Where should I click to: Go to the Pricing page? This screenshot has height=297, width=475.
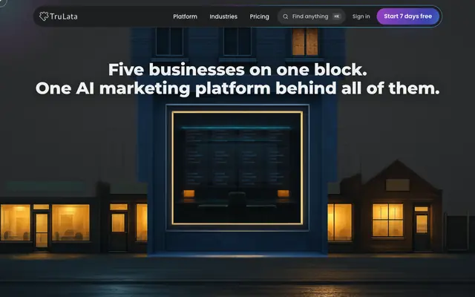pyautogui.click(x=259, y=16)
